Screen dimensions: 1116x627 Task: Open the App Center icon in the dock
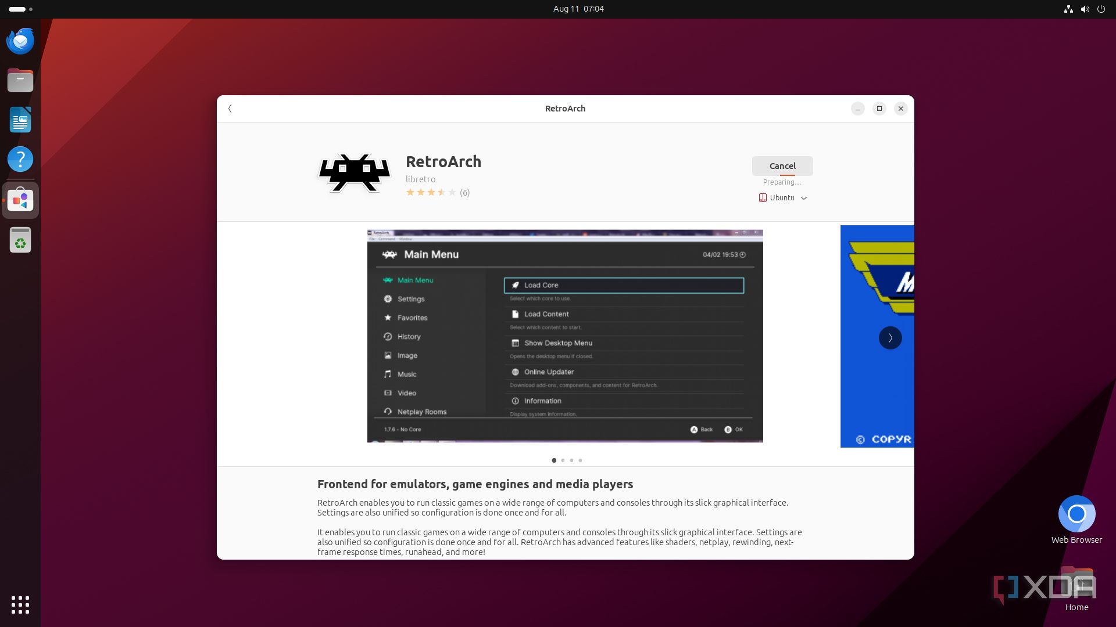[20, 200]
